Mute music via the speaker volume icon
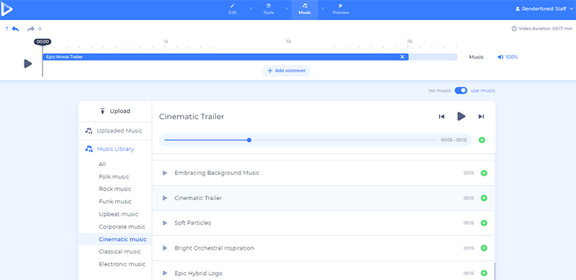Screen dimensions: 576x280 500,57
